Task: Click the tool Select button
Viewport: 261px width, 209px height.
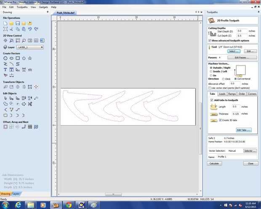Action: 234,51
